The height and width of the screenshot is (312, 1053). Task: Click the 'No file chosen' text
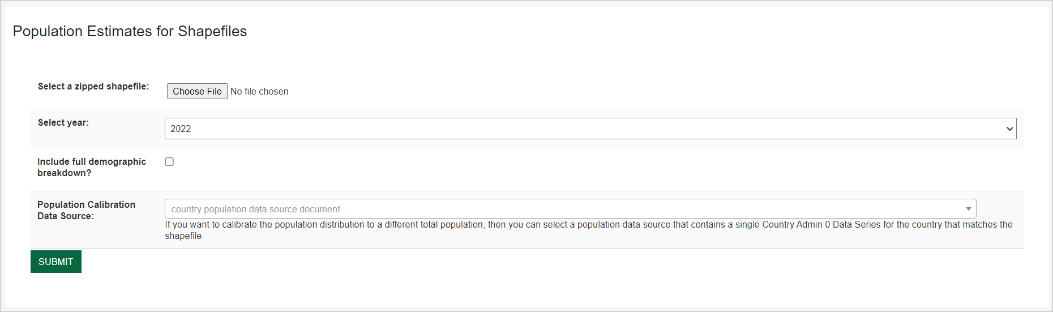(x=259, y=91)
